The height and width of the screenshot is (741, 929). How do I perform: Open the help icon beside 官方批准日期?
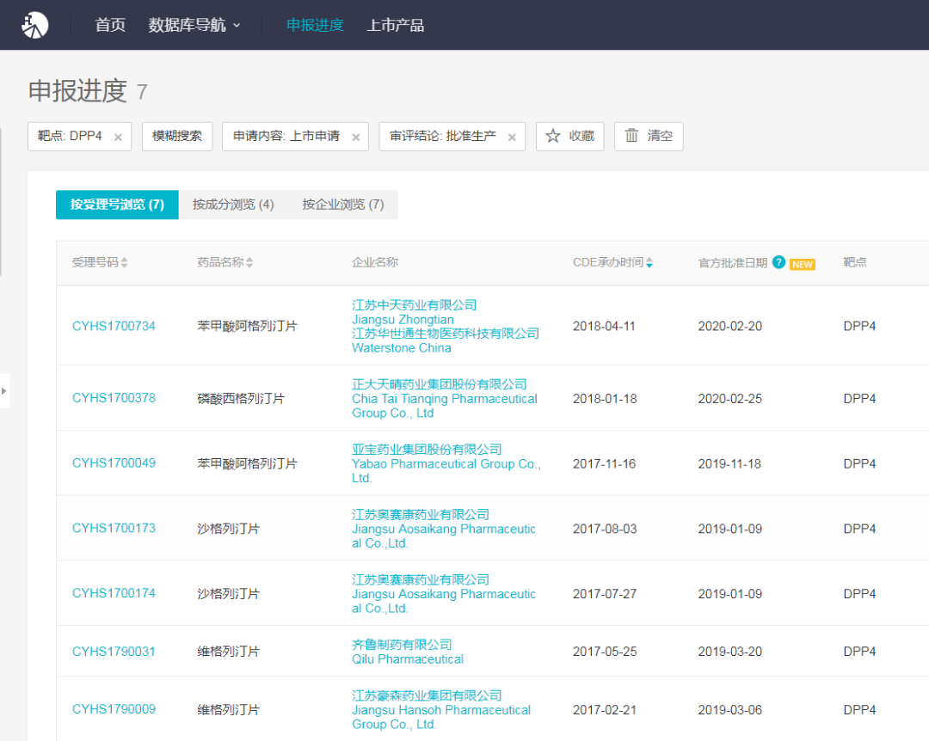click(x=778, y=262)
